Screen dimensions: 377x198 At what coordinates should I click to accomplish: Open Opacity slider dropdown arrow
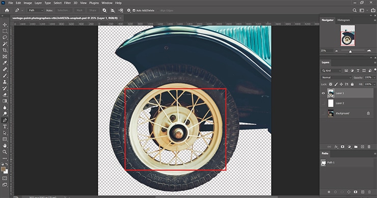click(374, 78)
